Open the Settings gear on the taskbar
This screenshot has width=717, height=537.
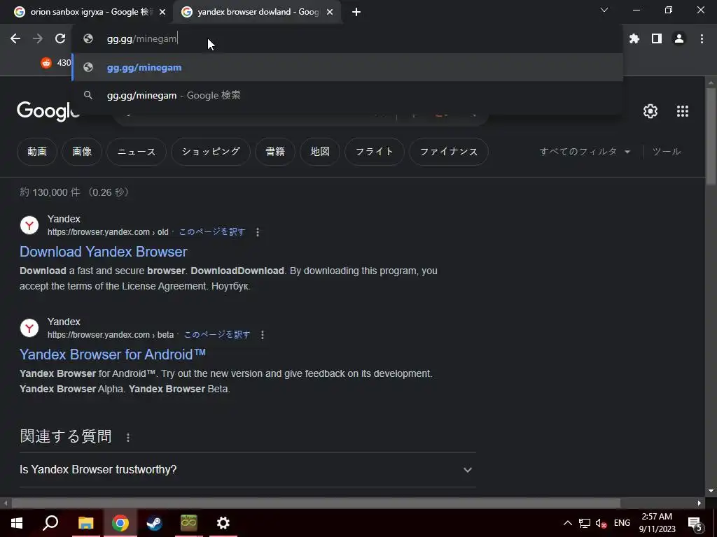coord(223,523)
